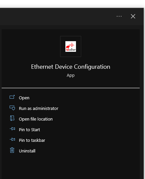Close the search details panel

(x=133, y=16)
